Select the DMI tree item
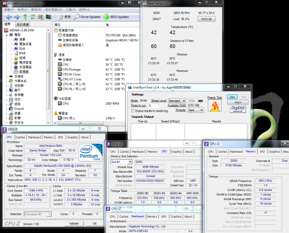 pos(19,49)
